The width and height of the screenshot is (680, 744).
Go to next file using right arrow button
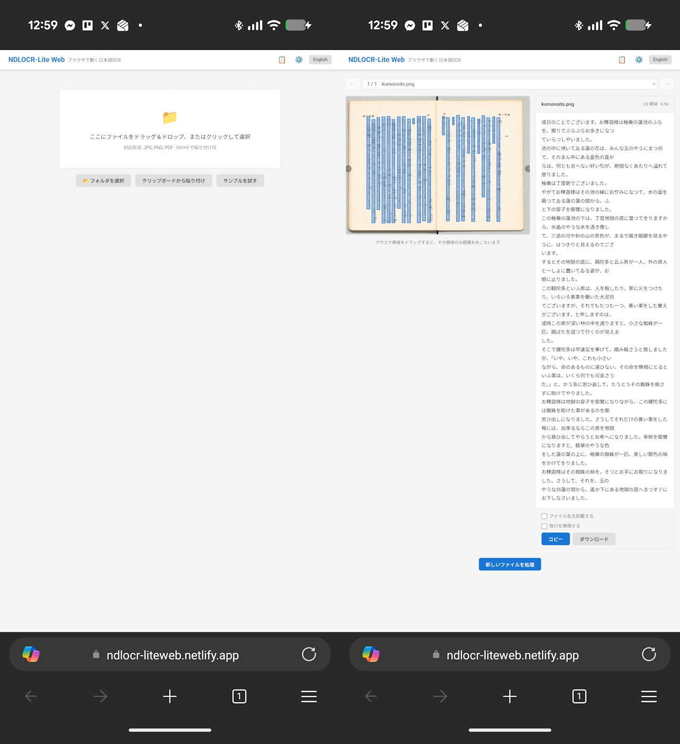(x=667, y=84)
